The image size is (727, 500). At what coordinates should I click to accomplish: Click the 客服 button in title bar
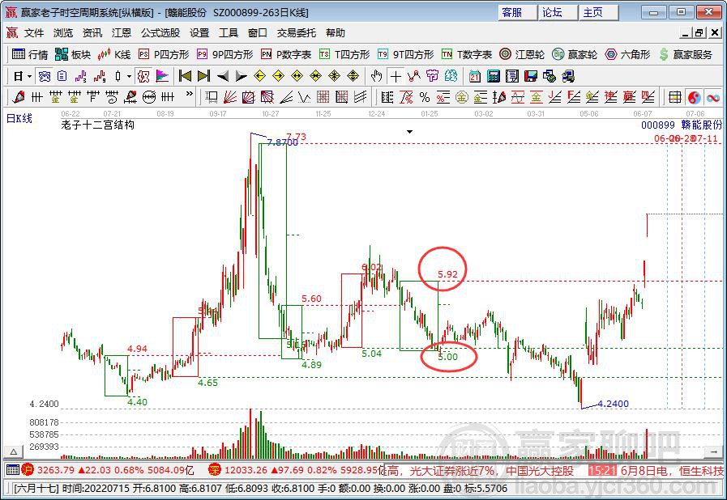pyautogui.click(x=517, y=12)
